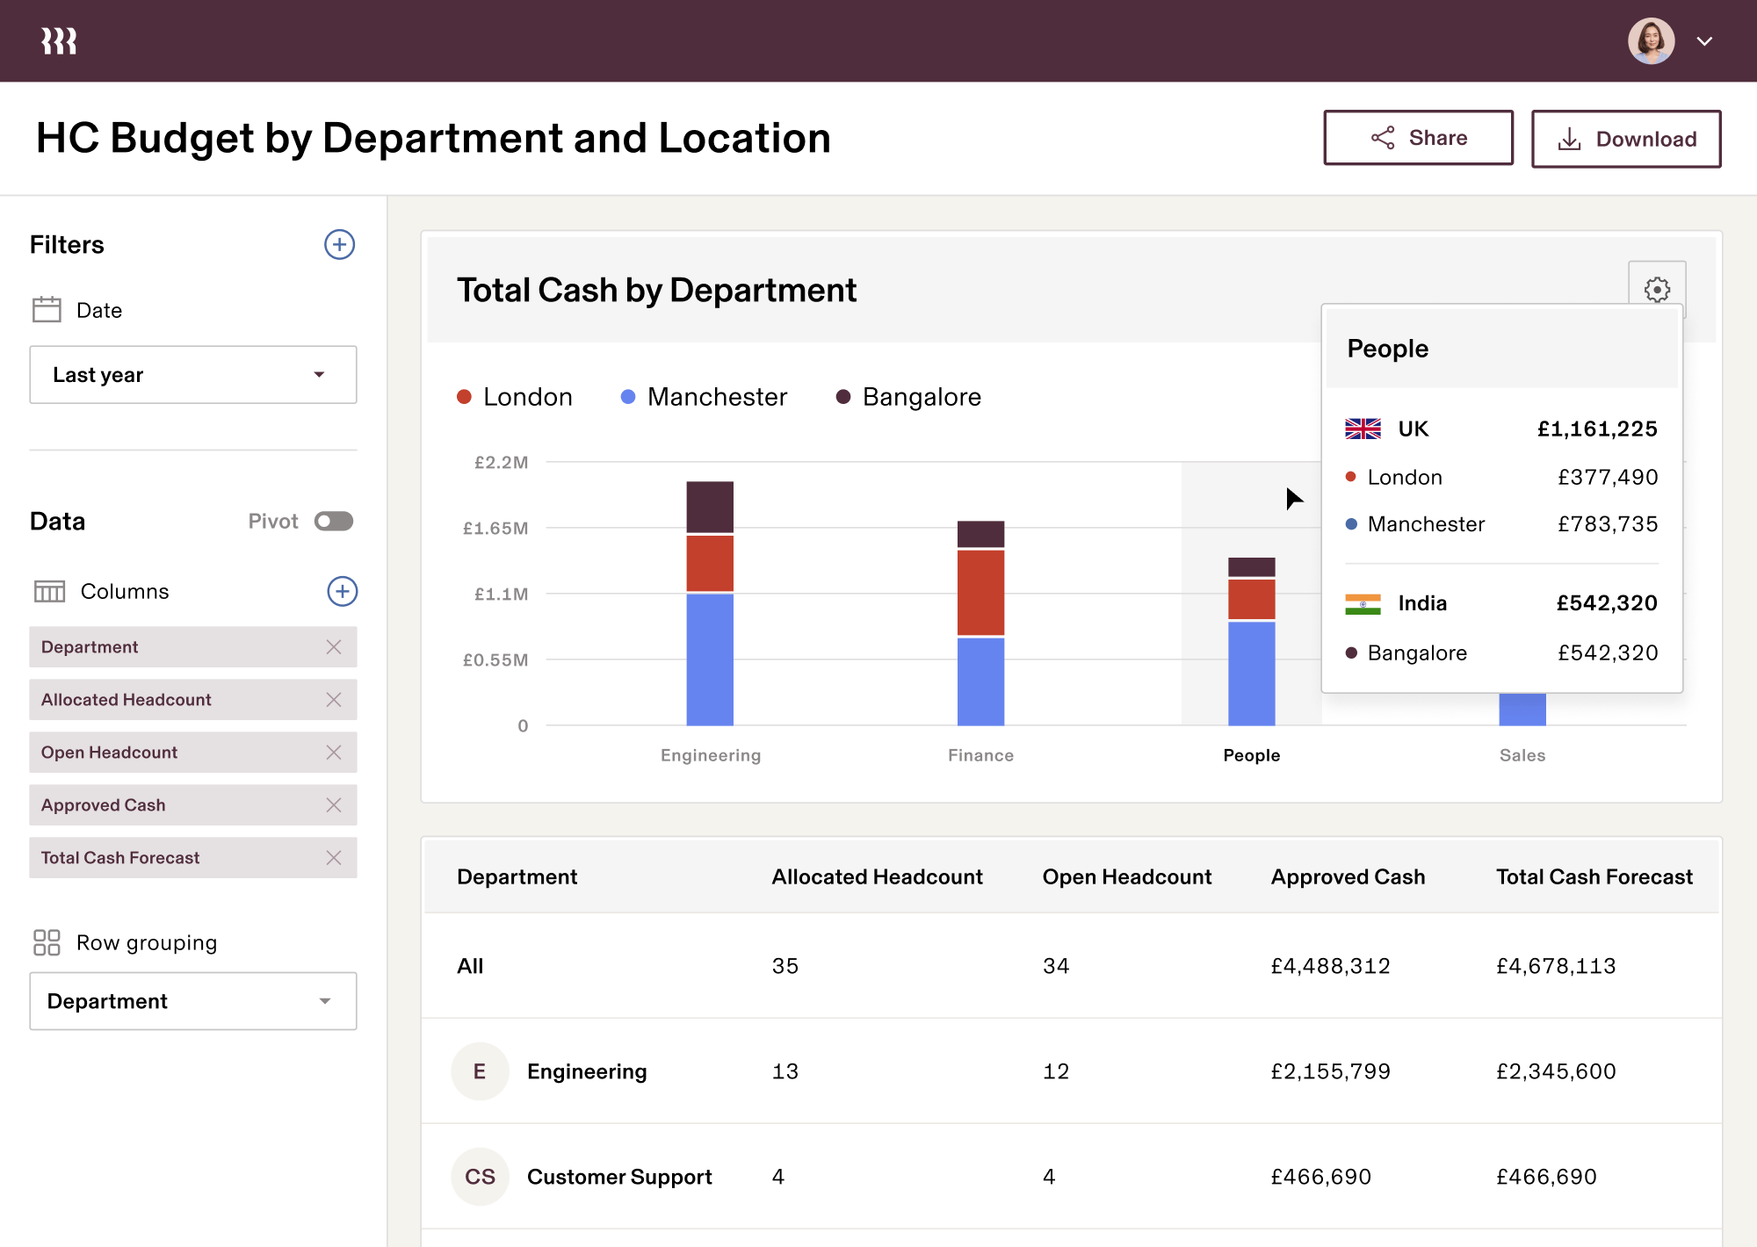Click the Share icon button
The width and height of the screenshot is (1757, 1247).
(1382, 137)
